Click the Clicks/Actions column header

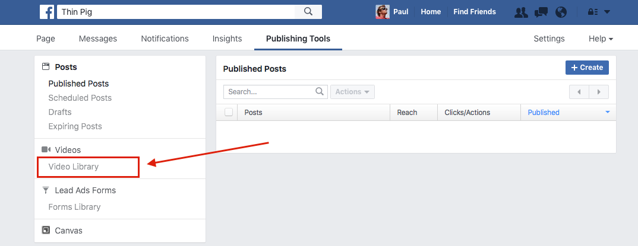pos(479,113)
